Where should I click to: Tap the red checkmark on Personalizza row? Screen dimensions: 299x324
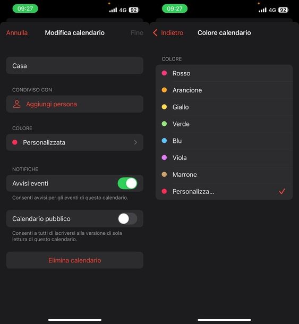coord(282,192)
